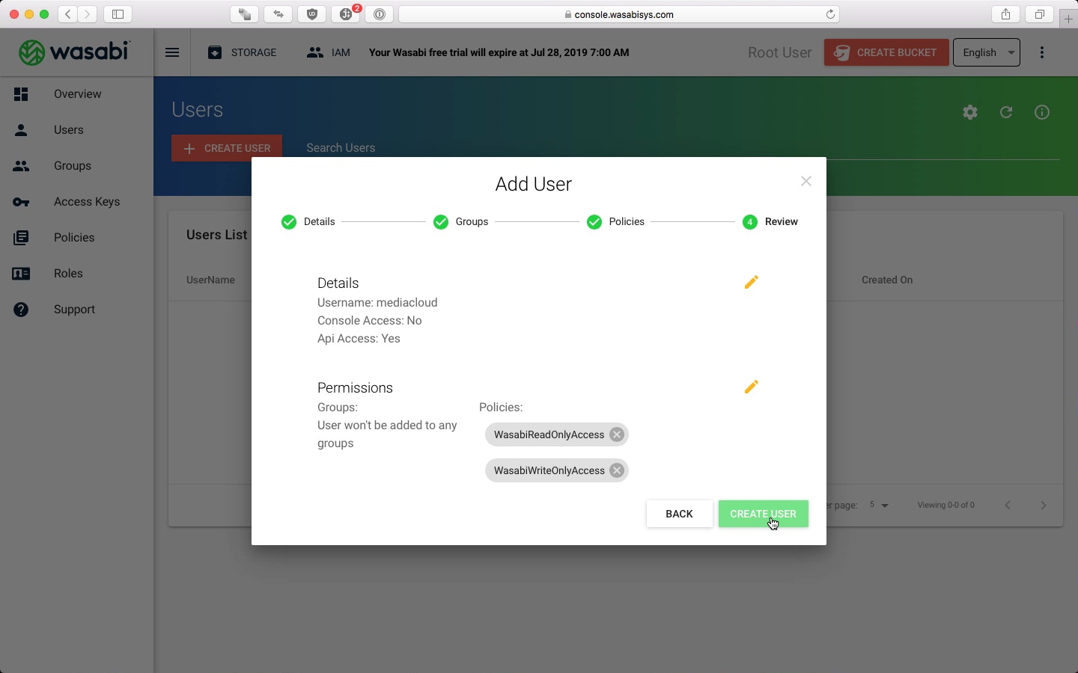Open the English language dropdown
Screen dimensions: 1078x673
987,52
